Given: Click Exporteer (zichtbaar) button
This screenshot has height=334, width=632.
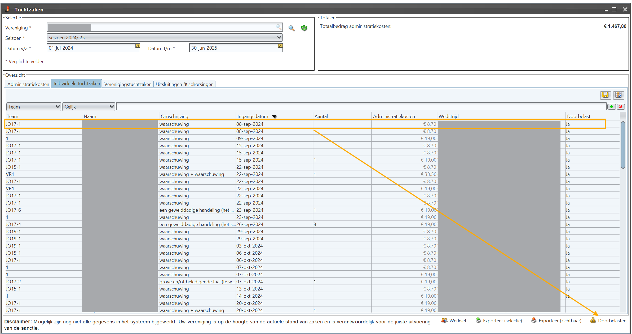Looking at the screenshot, I should pos(556,320).
